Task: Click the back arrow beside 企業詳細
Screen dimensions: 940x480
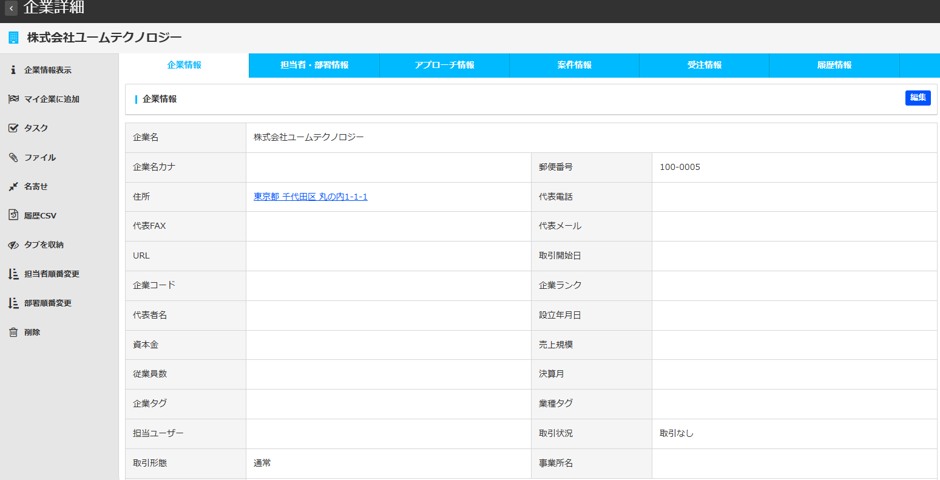Action: 11,9
